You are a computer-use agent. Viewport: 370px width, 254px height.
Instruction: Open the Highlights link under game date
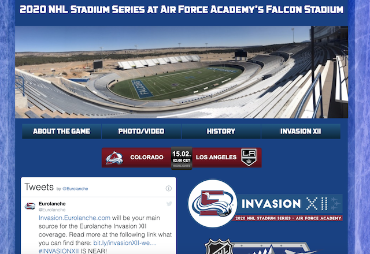[181, 166]
